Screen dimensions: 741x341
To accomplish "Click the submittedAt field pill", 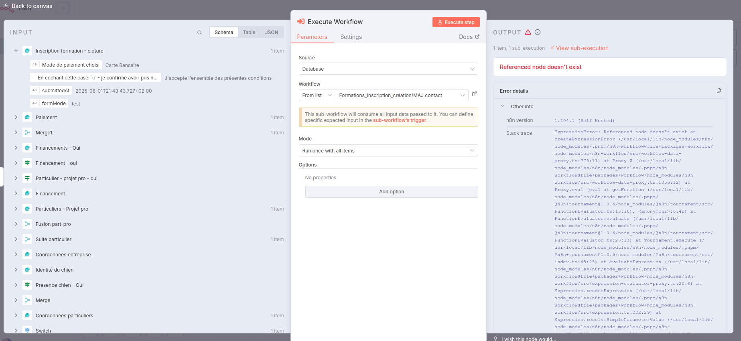I will coord(51,91).
